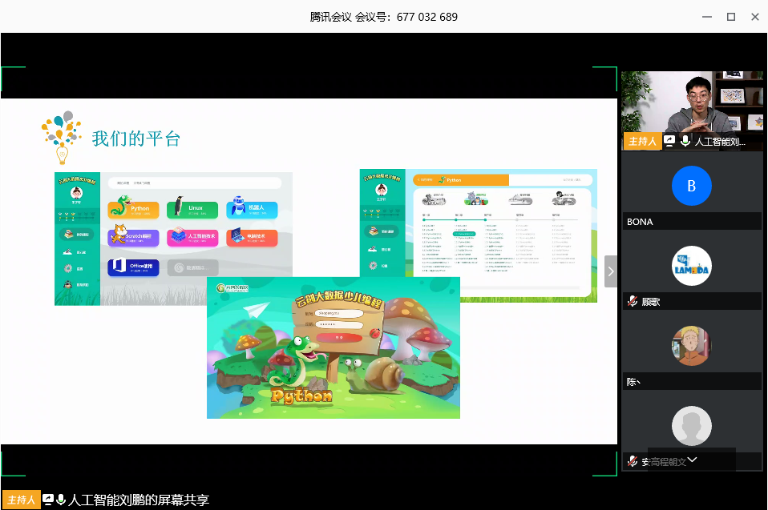Click BONA's blue avatar
Image resolution: width=768 pixels, height=510 pixels.
click(x=691, y=186)
